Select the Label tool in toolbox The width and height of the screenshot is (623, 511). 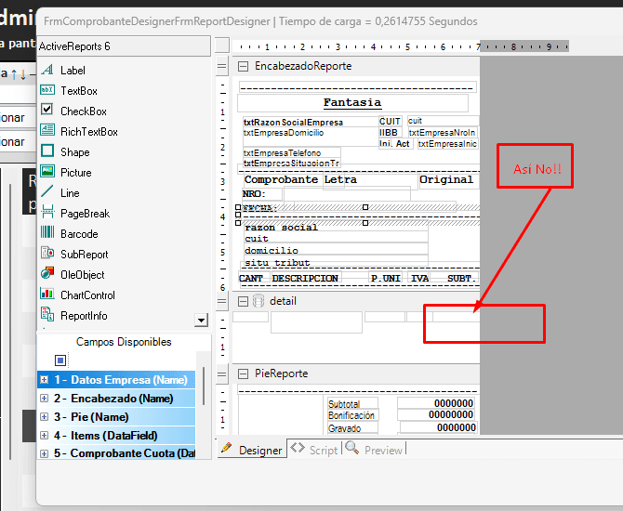pyautogui.click(x=73, y=71)
